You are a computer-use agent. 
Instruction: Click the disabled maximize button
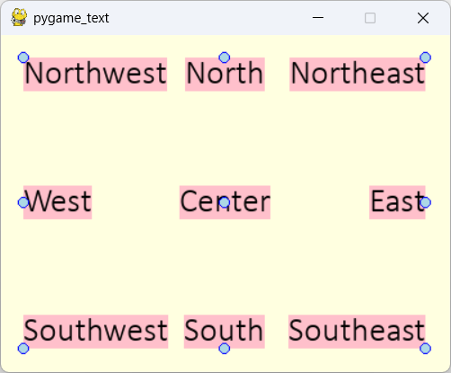tap(370, 18)
